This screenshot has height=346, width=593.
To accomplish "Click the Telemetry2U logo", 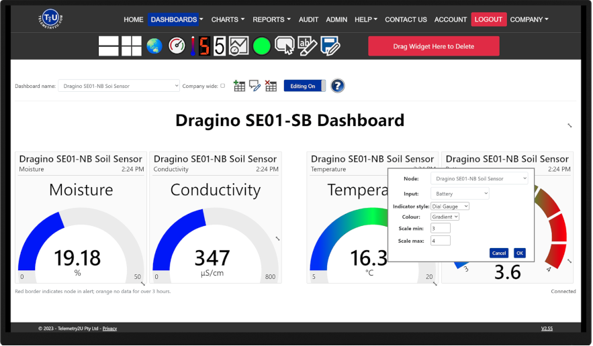I will tap(50, 19).
